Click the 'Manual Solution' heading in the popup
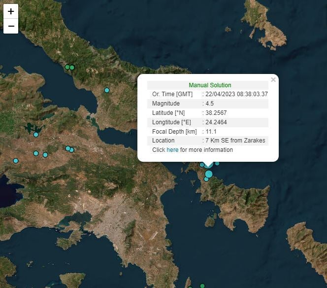The height and width of the screenshot is (288, 327). (x=210, y=85)
